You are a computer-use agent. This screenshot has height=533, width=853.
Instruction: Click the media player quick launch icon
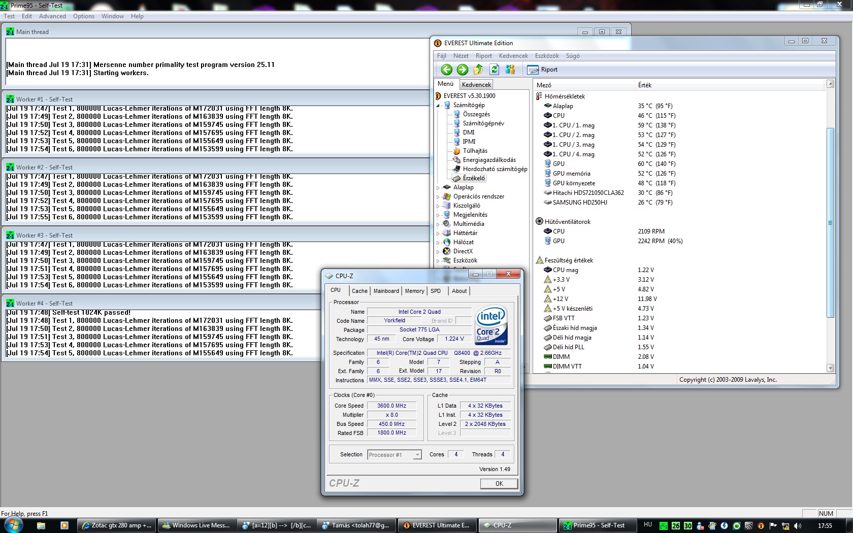[x=64, y=525]
